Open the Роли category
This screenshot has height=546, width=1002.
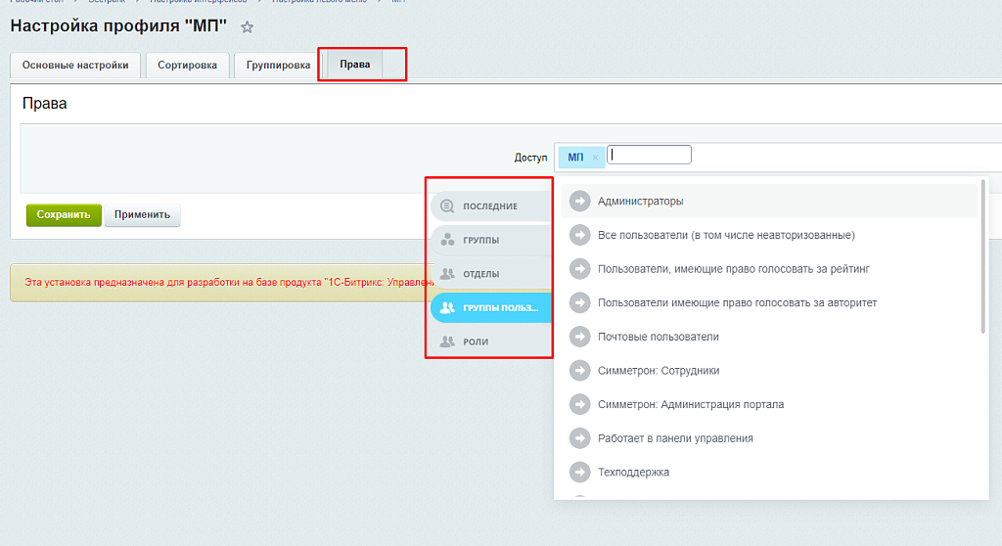(489, 341)
